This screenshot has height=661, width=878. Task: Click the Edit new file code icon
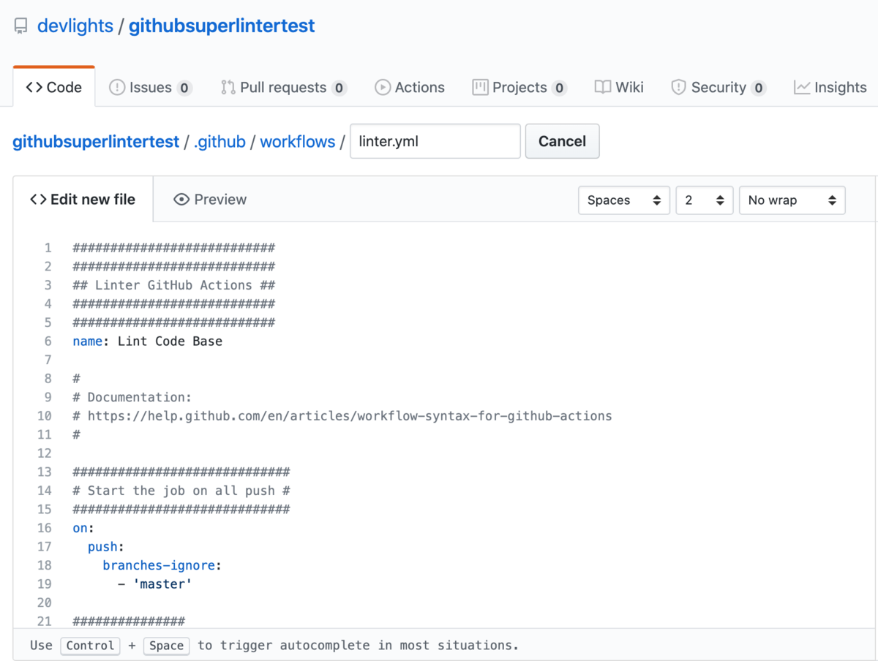pos(38,200)
